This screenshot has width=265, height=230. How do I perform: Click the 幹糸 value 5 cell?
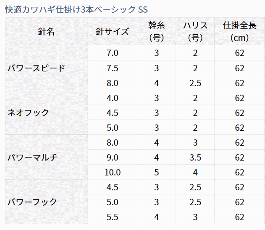click(x=157, y=172)
